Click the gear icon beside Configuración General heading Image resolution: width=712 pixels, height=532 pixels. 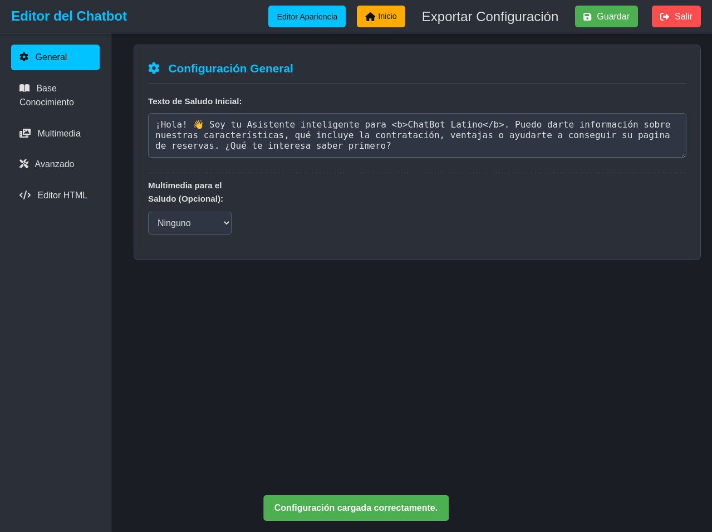click(154, 68)
